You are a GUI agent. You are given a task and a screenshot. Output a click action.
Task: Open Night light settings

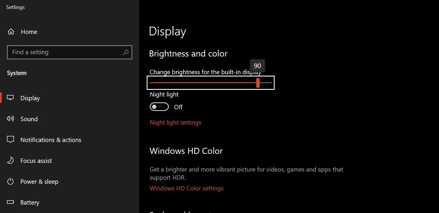(x=175, y=122)
